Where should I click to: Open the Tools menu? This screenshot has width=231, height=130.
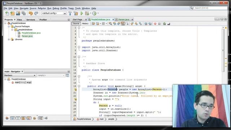[x=78, y=8]
